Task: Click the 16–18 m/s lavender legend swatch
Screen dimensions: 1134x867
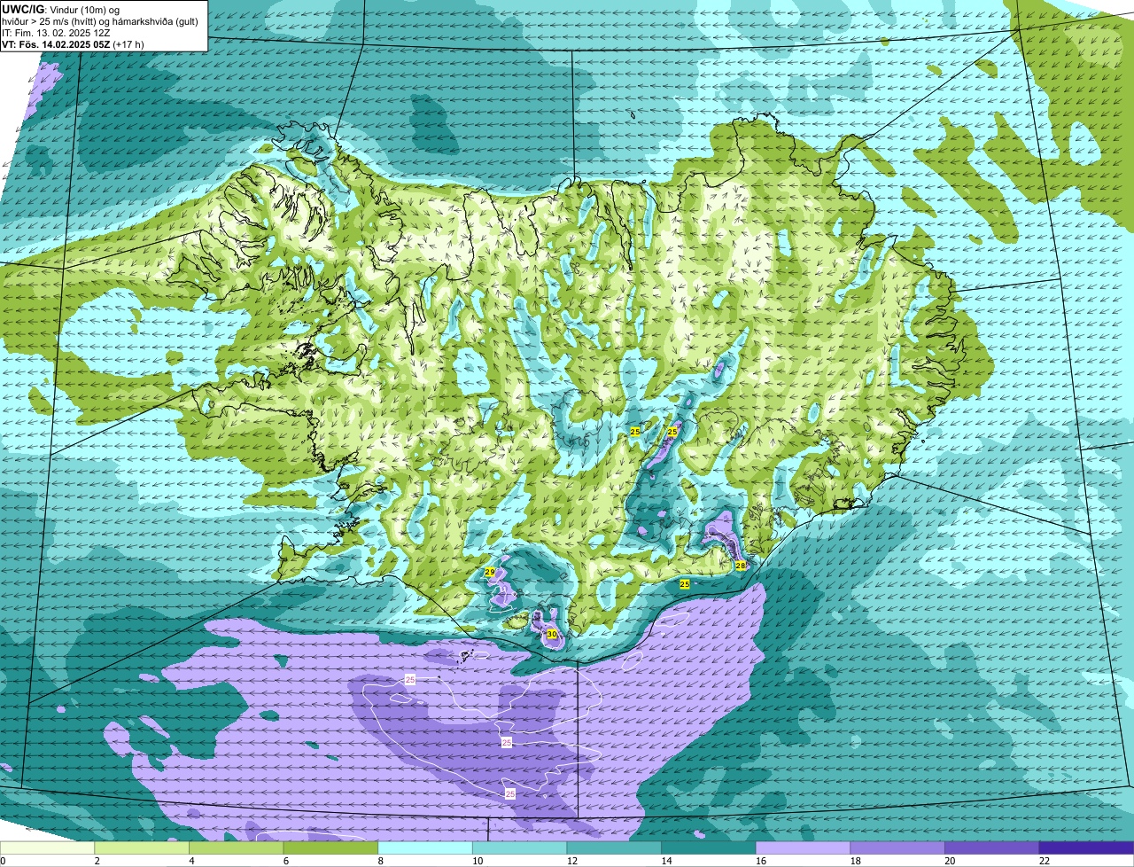Action: [803, 847]
